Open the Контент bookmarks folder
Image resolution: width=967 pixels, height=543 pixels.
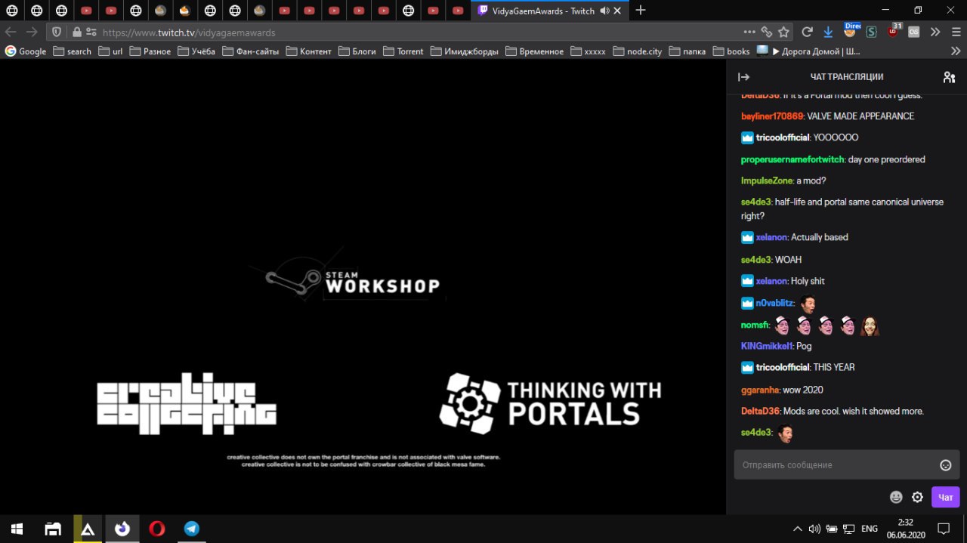point(308,51)
